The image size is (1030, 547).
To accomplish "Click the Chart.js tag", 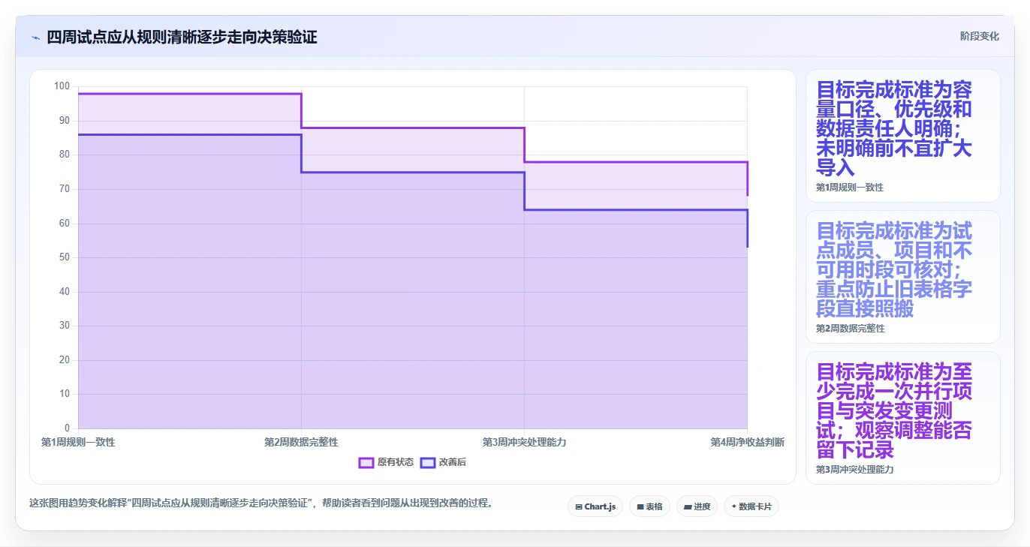I will pos(595,506).
